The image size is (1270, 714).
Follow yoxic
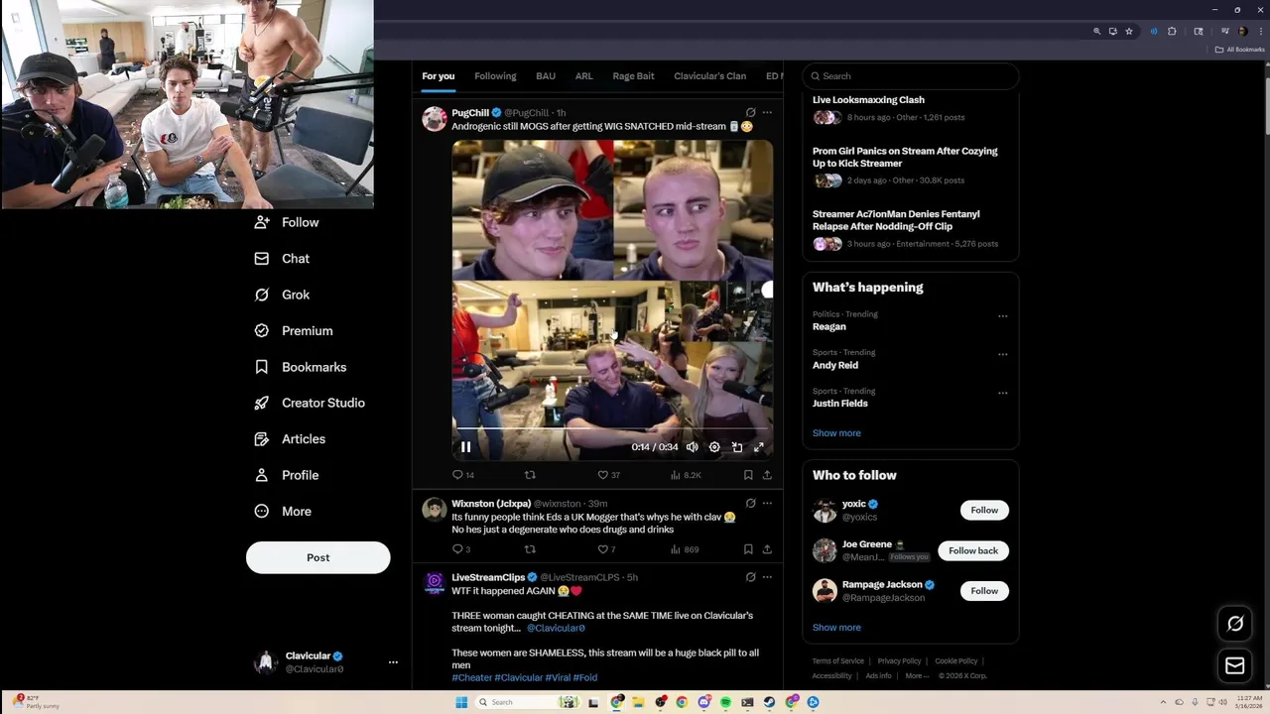[x=984, y=510]
